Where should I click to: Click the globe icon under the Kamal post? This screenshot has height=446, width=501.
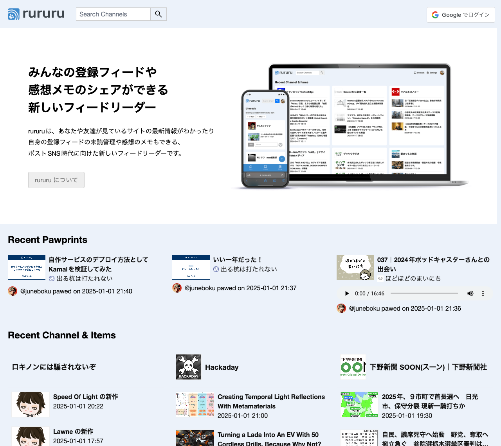pyautogui.click(x=52, y=279)
